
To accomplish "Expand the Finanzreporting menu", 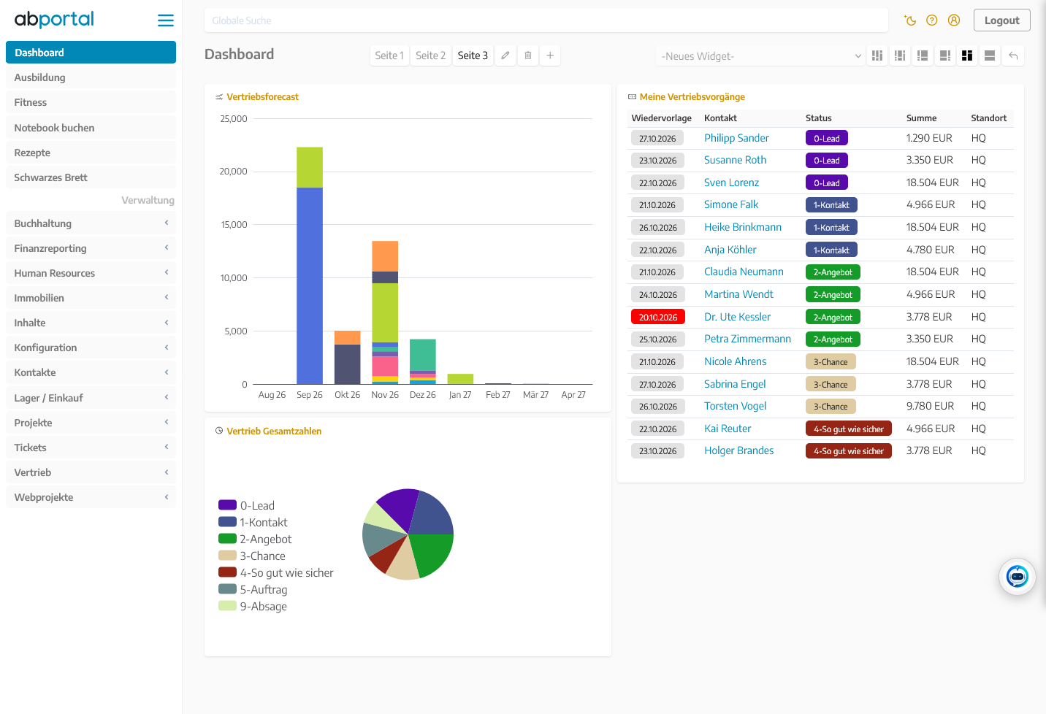I will [x=91, y=248].
